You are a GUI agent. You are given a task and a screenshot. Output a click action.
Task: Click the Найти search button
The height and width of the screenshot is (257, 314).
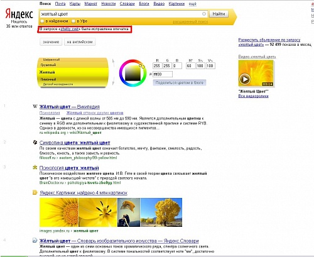point(219,14)
